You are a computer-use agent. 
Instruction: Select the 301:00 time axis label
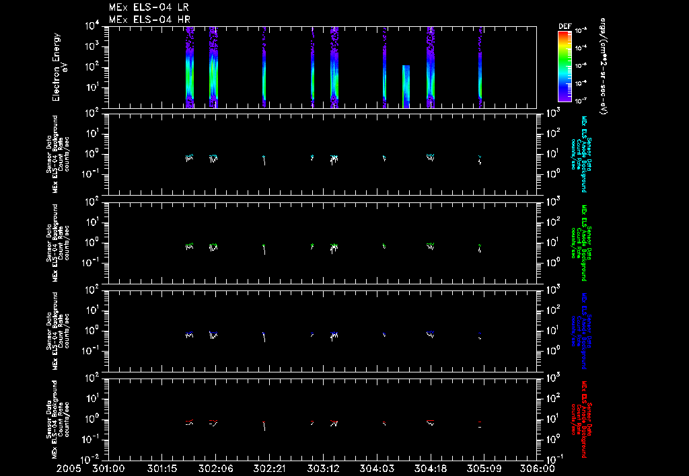click(108, 469)
